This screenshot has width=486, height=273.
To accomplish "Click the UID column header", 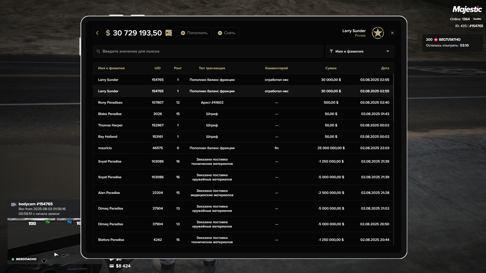I will click(x=157, y=68).
